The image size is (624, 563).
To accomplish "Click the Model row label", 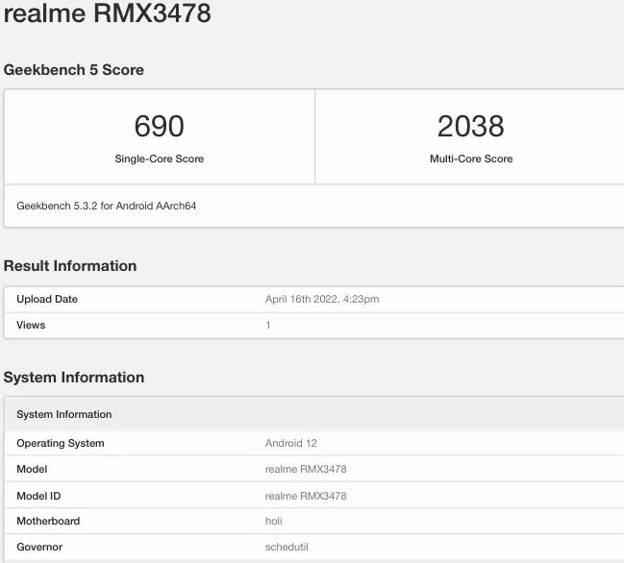I will (x=32, y=469).
